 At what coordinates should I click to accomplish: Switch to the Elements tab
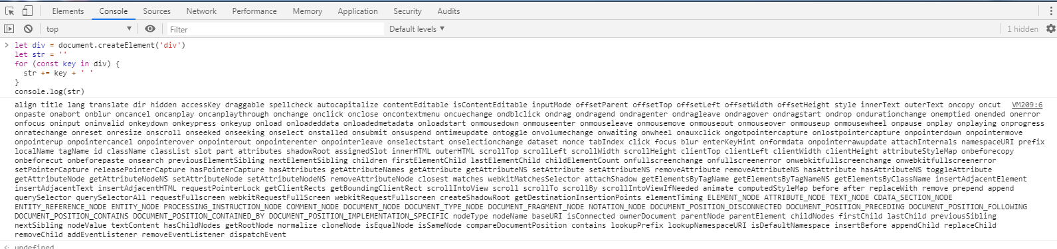(x=68, y=11)
